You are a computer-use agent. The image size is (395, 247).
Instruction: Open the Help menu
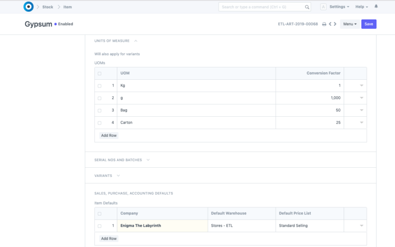[x=362, y=7]
